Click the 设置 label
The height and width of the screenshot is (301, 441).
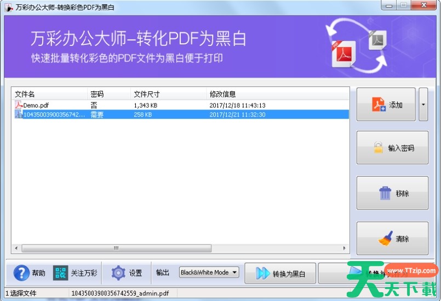135,273
